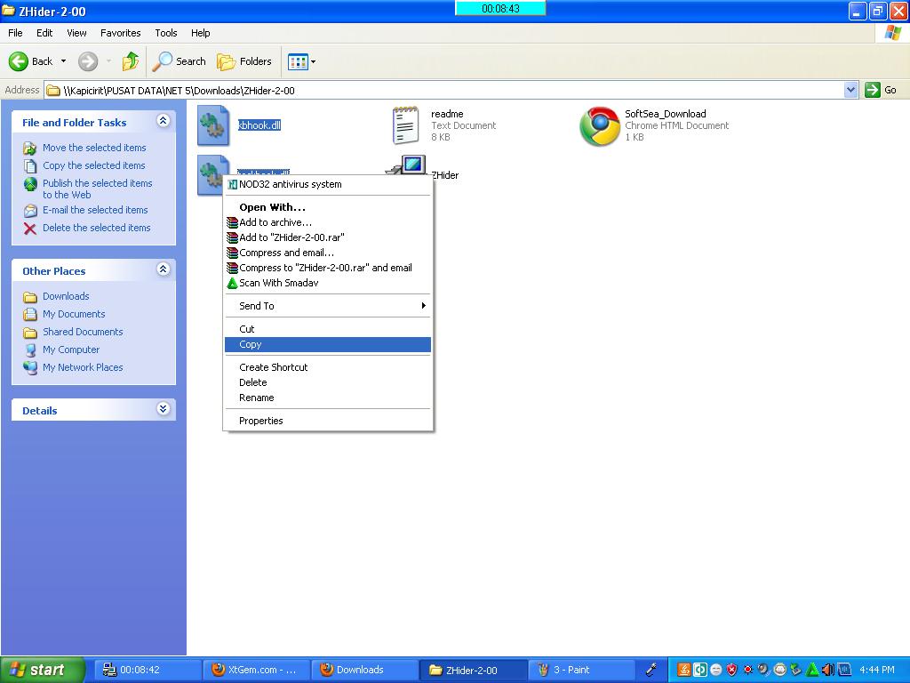Screen dimensions: 910x683
Task: Switch to ZHider-2-00 taskbar item
Action: 473,670
